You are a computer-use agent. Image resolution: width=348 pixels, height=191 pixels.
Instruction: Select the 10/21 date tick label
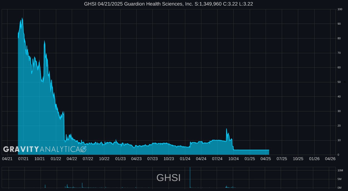pyautogui.click(x=40, y=159)
